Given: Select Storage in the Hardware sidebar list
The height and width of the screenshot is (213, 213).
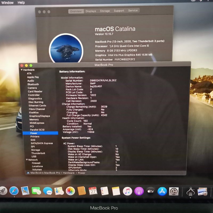Looking at the screenshot, I should (36, 150).
